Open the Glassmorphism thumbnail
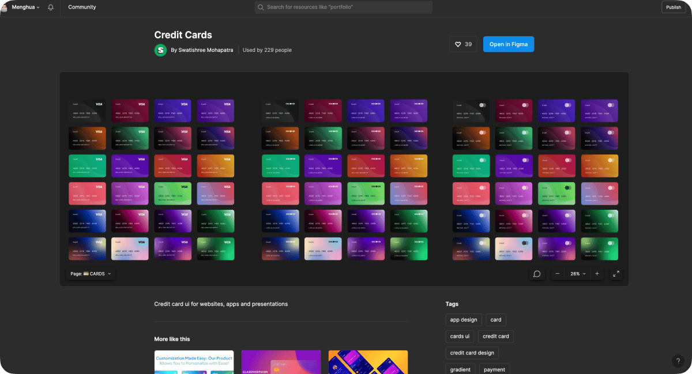This screenshot has width=692, height=374. coord(281,362)
